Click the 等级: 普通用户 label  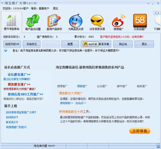coord(40,8)
